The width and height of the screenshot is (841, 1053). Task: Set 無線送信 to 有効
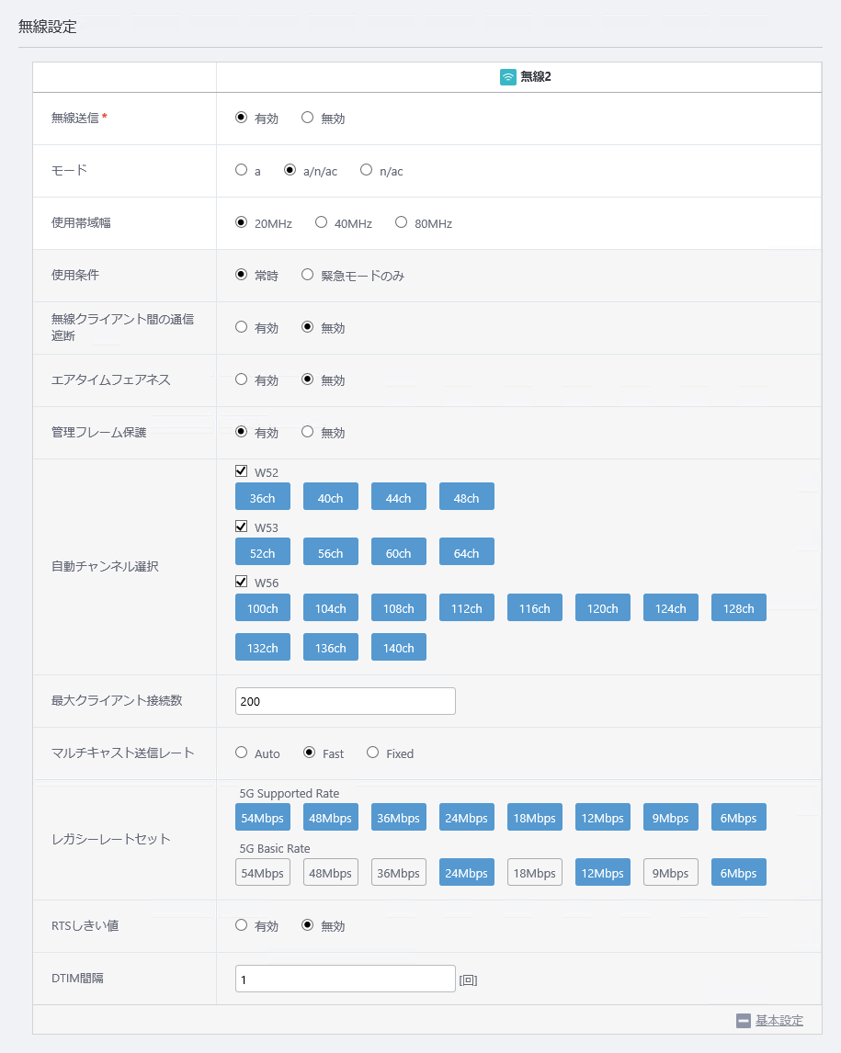pos(241,118)
